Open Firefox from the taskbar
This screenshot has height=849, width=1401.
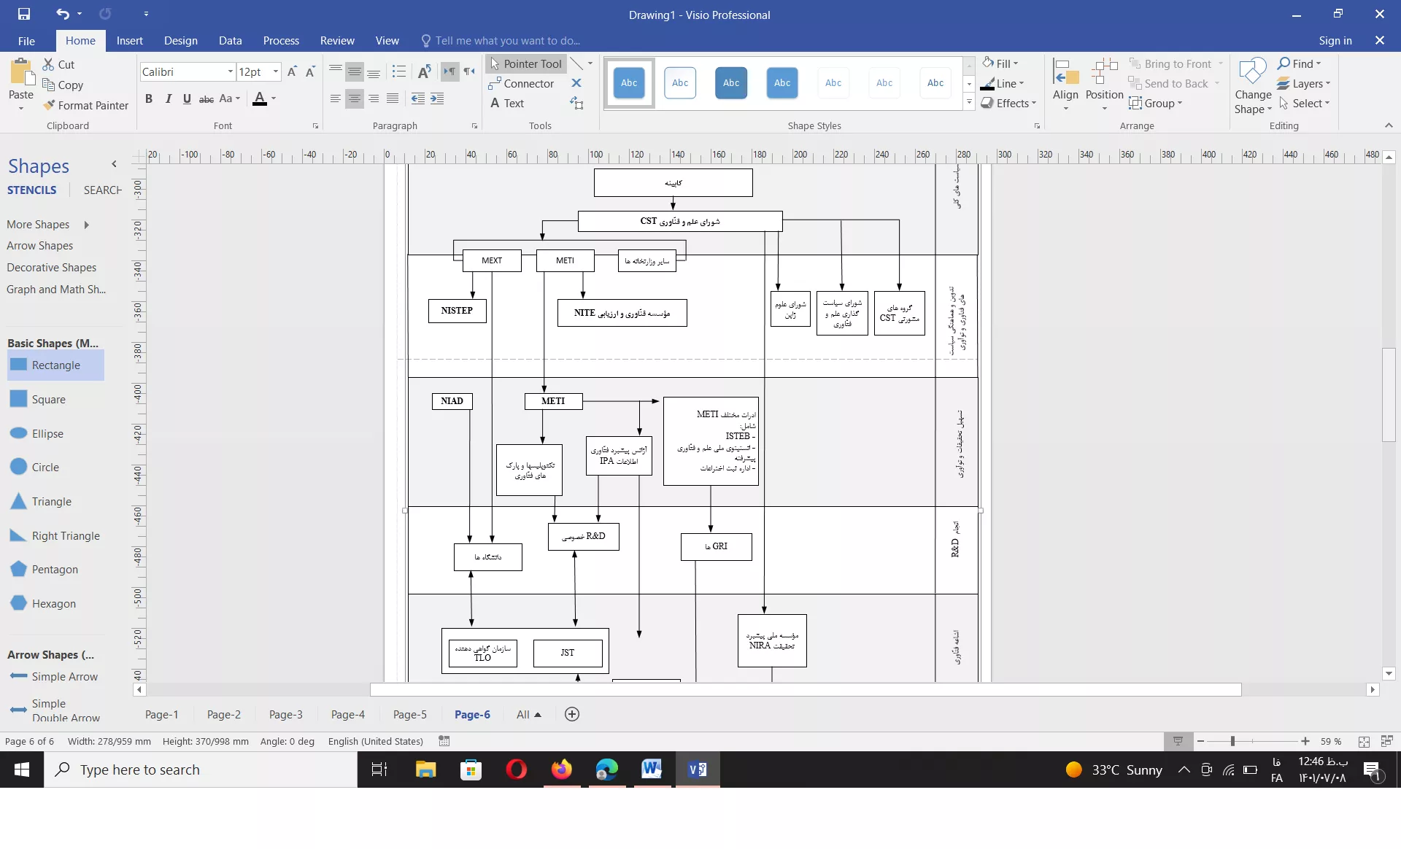(x=562, y=769)
